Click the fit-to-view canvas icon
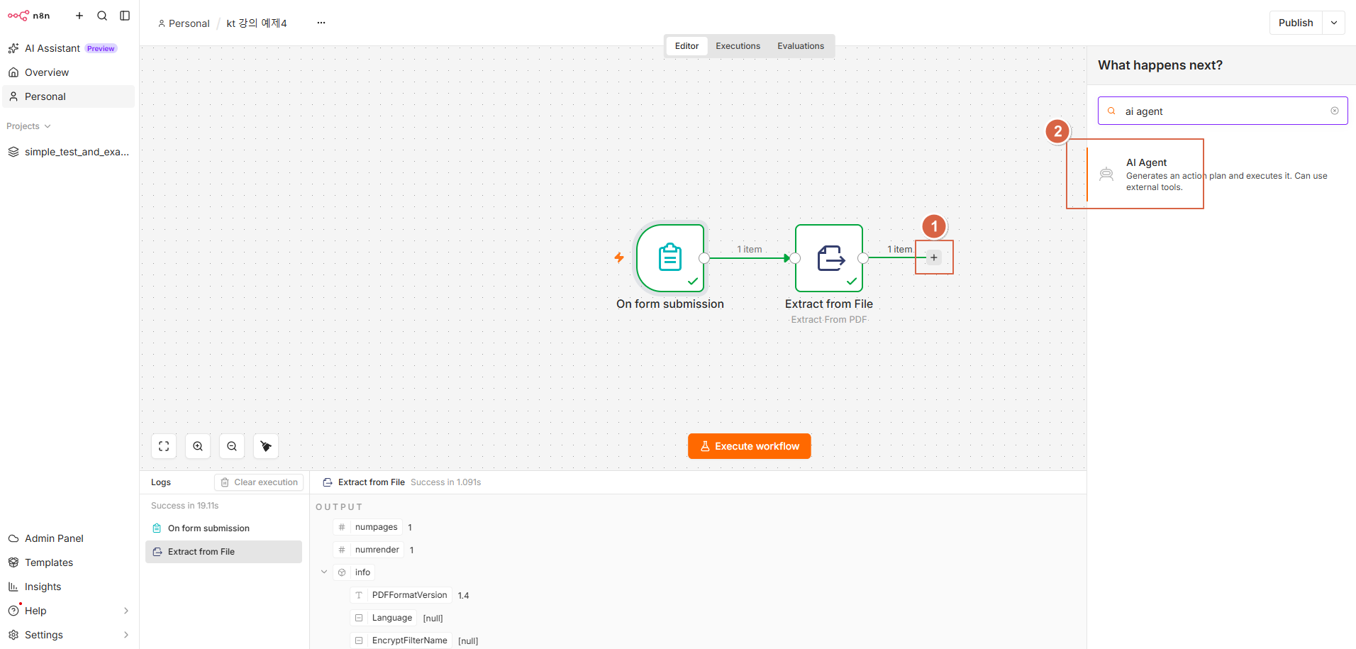This screenshot has height=649, width=1356. coord(164,446)
